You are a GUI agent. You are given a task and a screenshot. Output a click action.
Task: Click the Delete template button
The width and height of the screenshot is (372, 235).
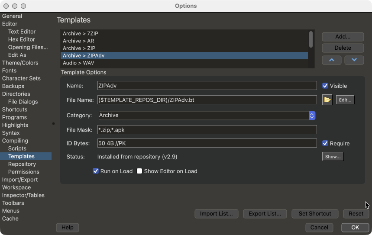tap(343, 48)
